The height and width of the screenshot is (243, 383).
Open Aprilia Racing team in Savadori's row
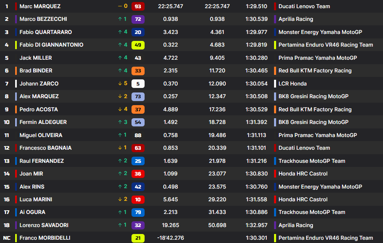coord(295,225)
